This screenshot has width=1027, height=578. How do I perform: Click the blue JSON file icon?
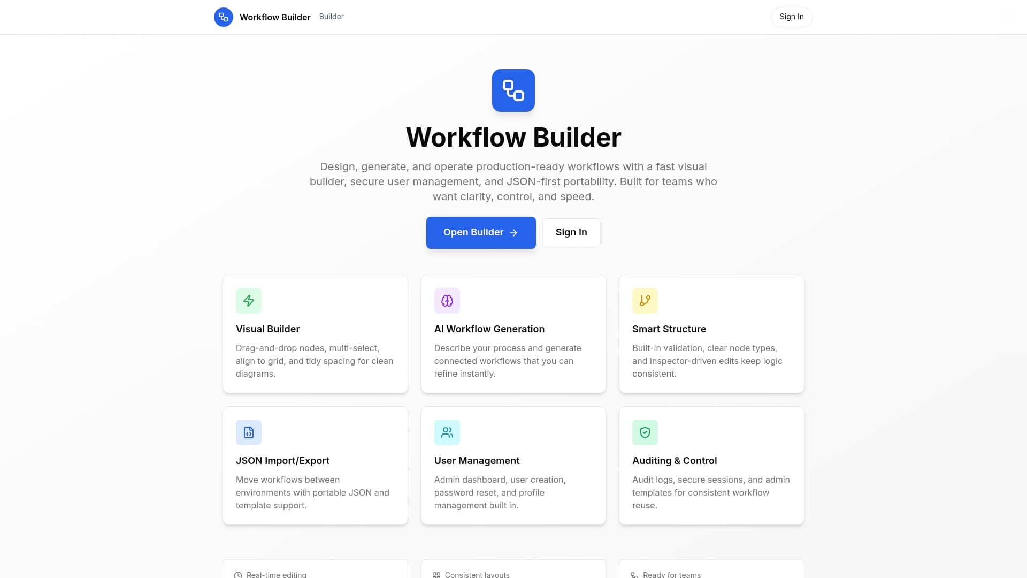[x=249, y=432]
